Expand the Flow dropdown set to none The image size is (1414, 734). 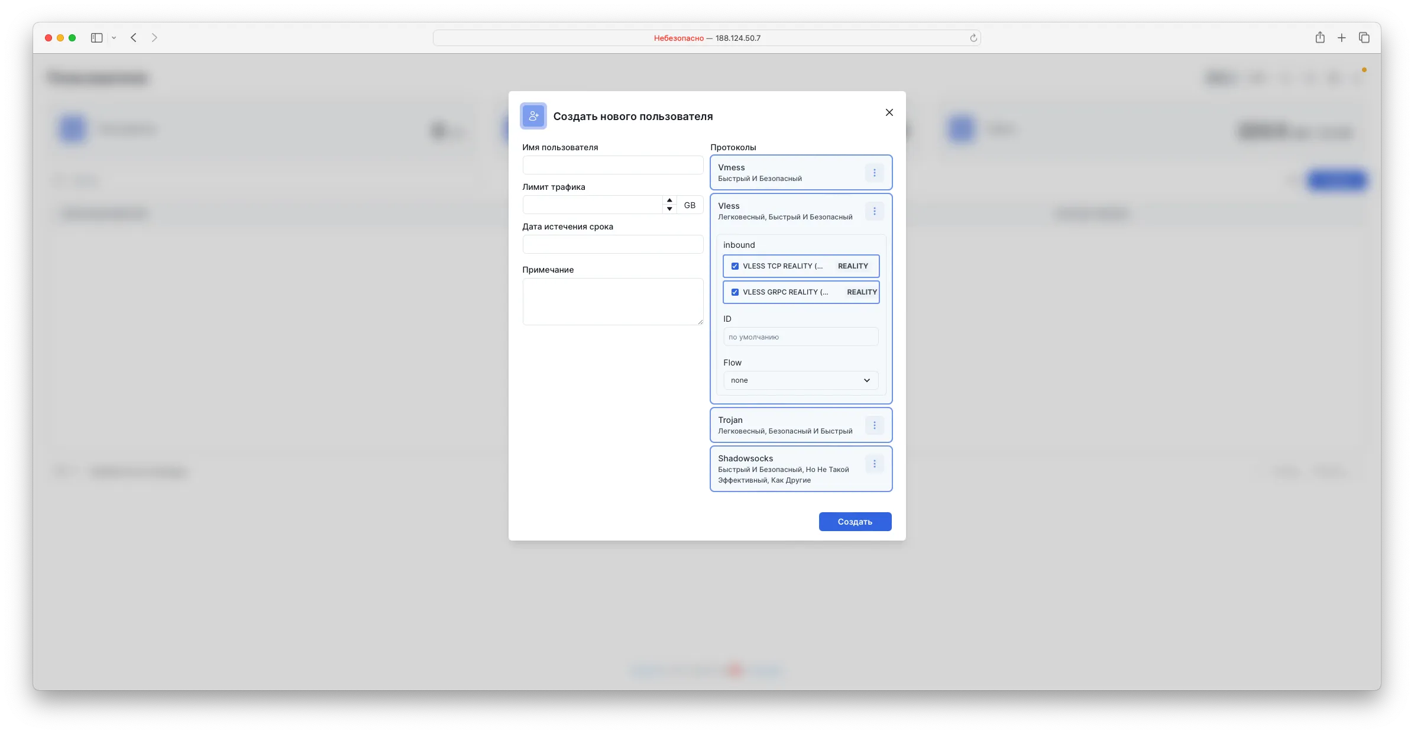pyautogui.click(x=800, y=380)
